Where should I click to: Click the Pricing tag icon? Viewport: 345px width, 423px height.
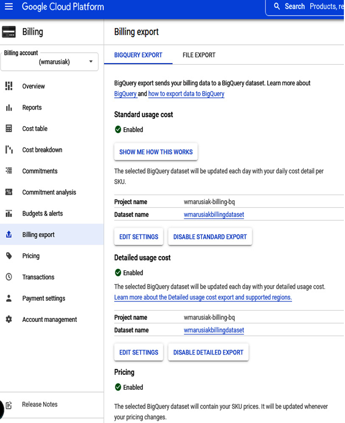(x=9, y=255)
